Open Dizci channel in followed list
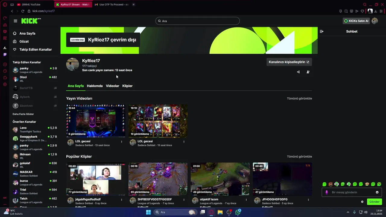 35,79
